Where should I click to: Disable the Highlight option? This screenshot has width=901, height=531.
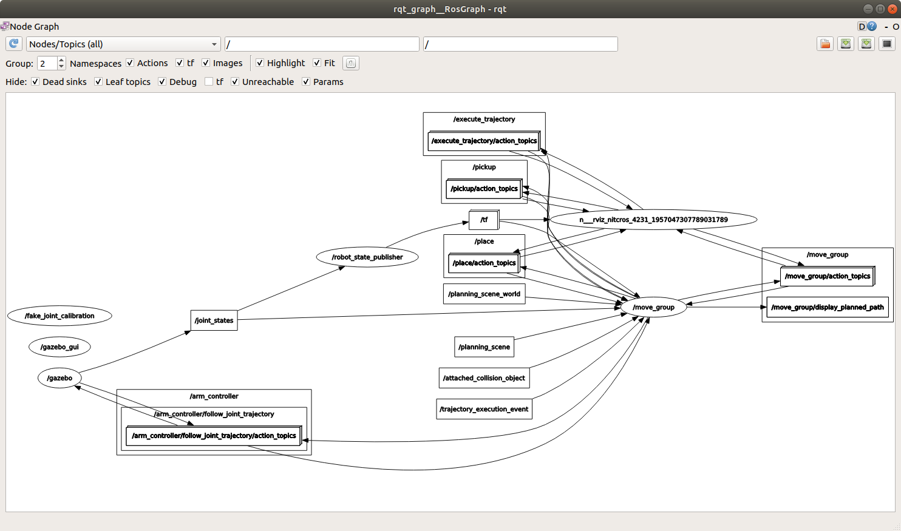pyautogui.click(x=260, y=63)
